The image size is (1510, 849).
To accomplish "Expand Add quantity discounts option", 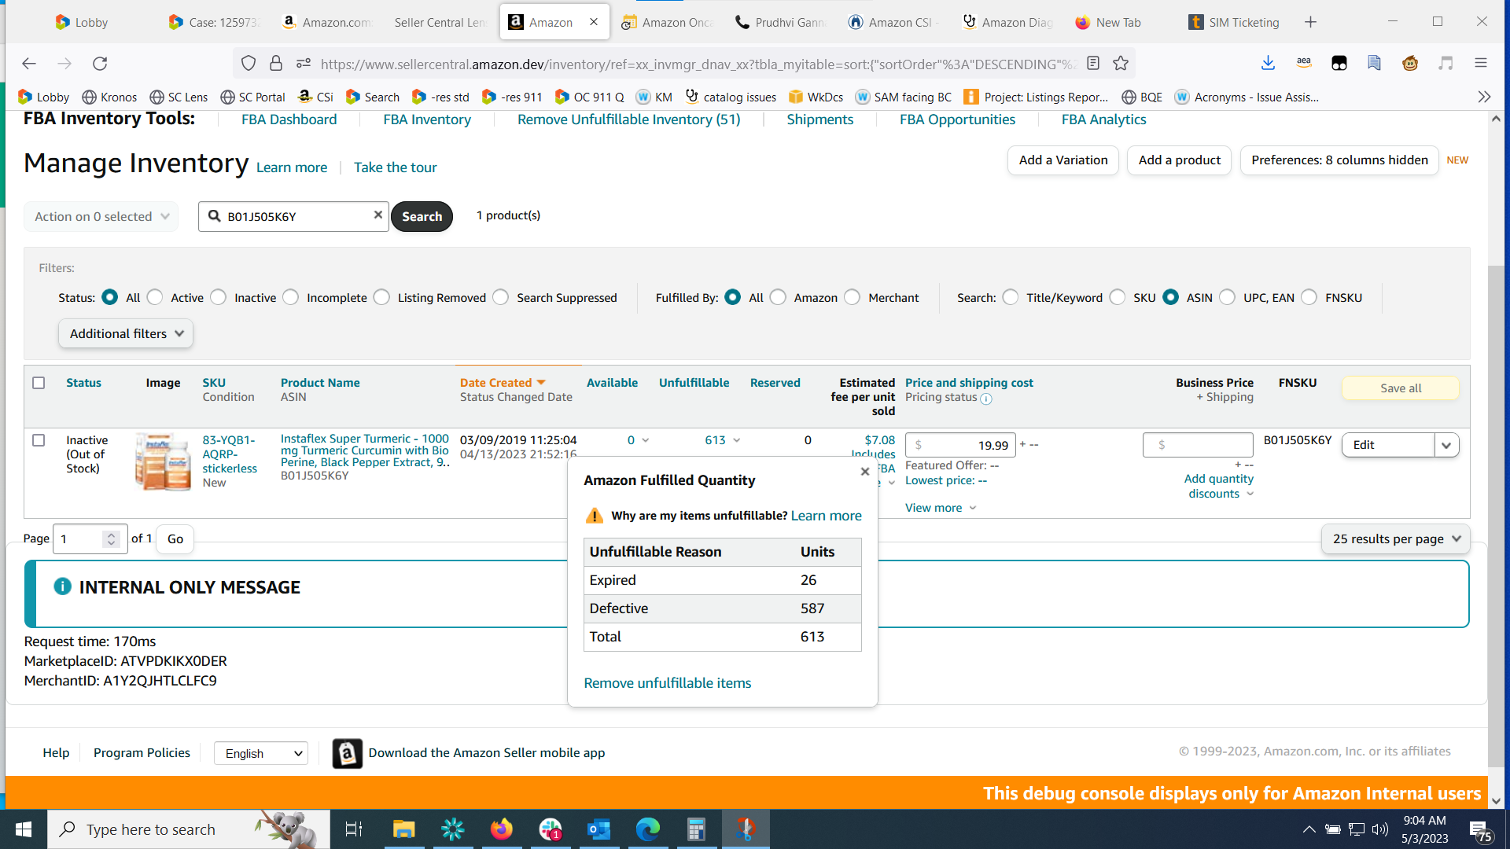I will point(1219,486).
